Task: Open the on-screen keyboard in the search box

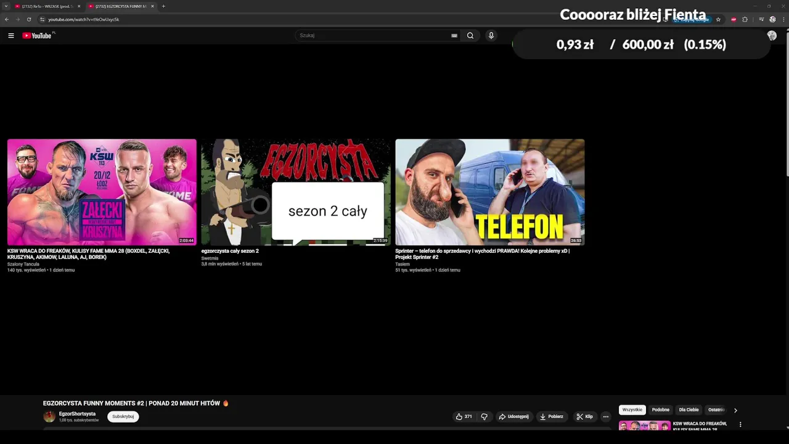Action: click(x=454, y=36)
